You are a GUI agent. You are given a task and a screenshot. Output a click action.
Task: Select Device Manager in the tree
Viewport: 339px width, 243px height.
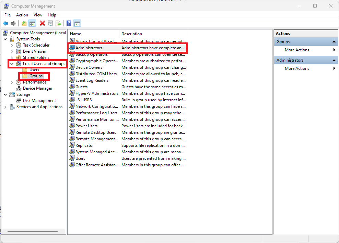tap(37, 88)
